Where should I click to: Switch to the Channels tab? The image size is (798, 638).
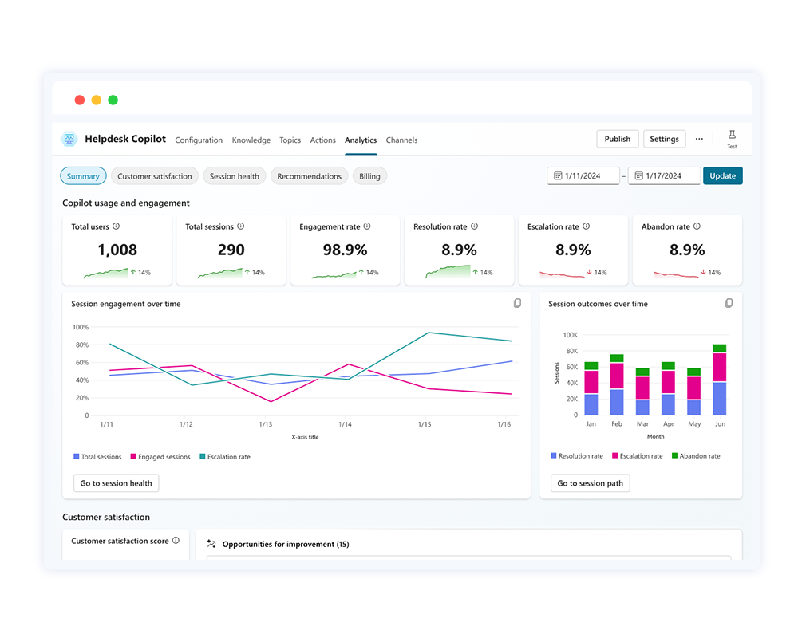[x=401, y=140]
